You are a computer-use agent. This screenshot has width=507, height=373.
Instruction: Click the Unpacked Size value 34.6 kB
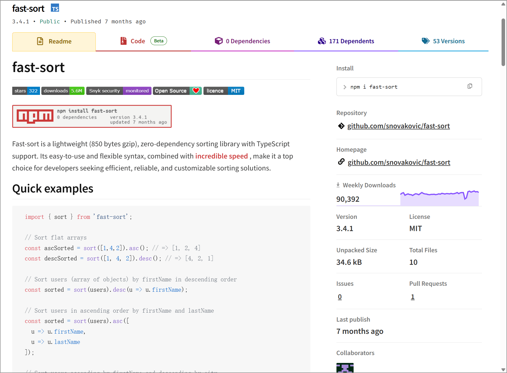(x=349, y=262)
